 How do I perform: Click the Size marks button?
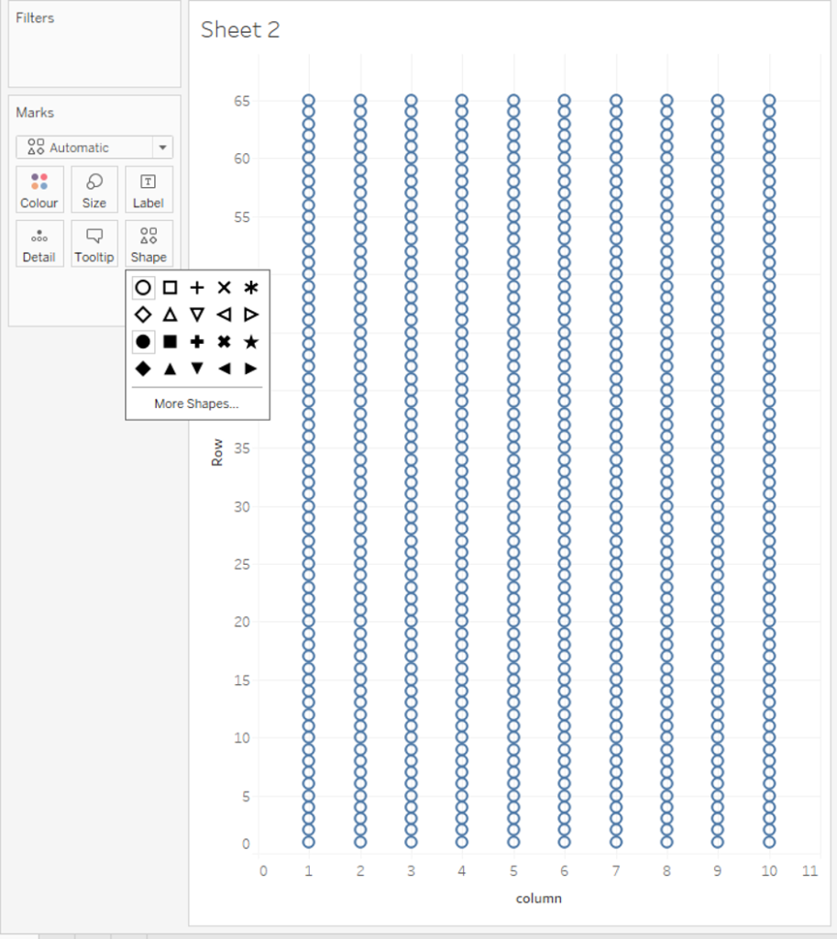(94, 190)
